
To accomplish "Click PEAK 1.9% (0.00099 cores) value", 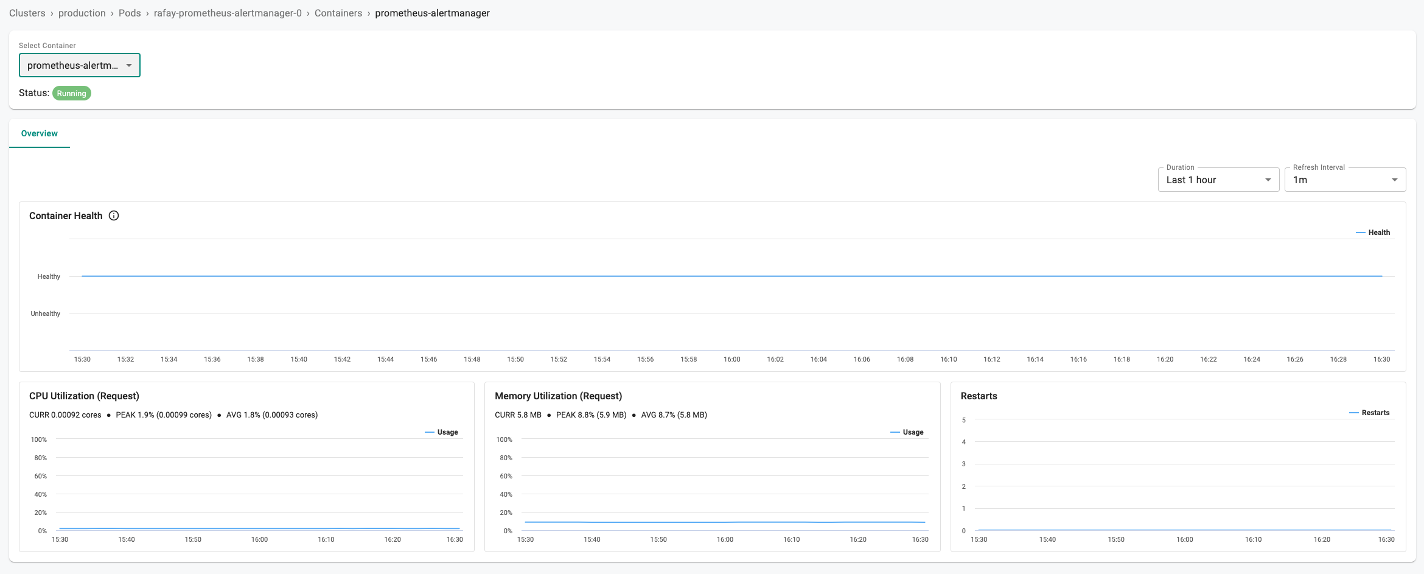I will [164, 415].
